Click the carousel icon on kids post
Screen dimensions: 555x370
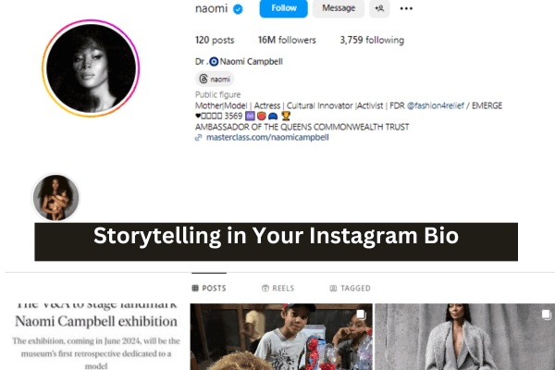361,314
